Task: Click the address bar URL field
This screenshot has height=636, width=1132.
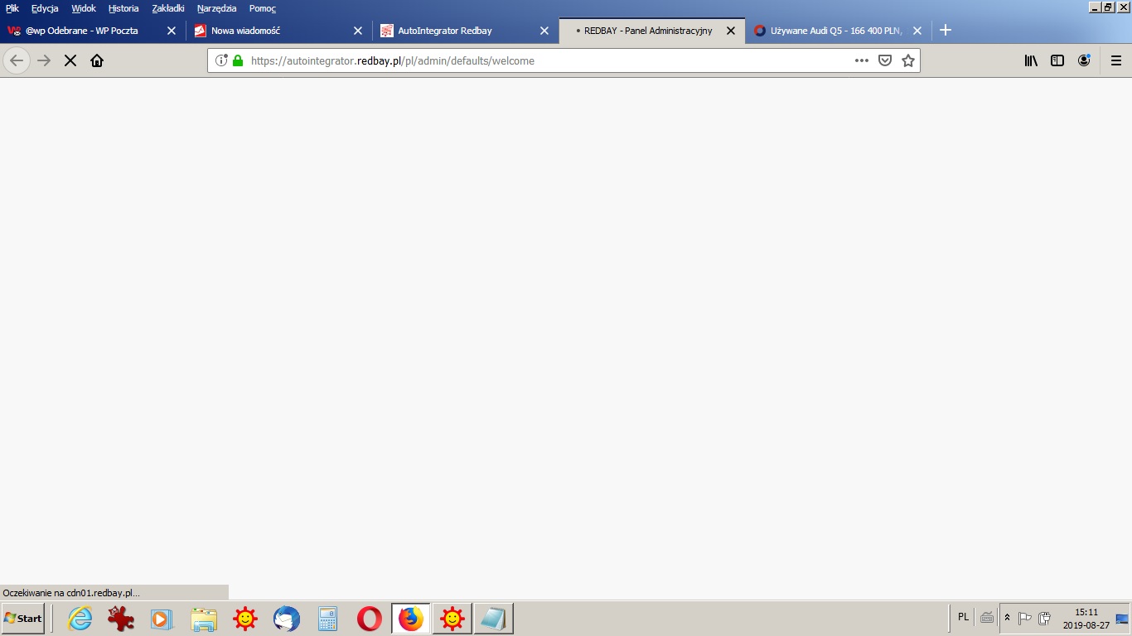Action: (x=539, y=60)
